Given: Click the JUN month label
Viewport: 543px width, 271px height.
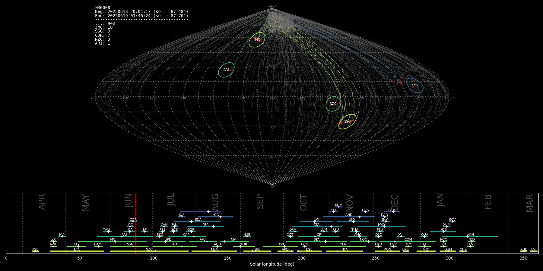Looking at the screenshot, I should [129, 201].
